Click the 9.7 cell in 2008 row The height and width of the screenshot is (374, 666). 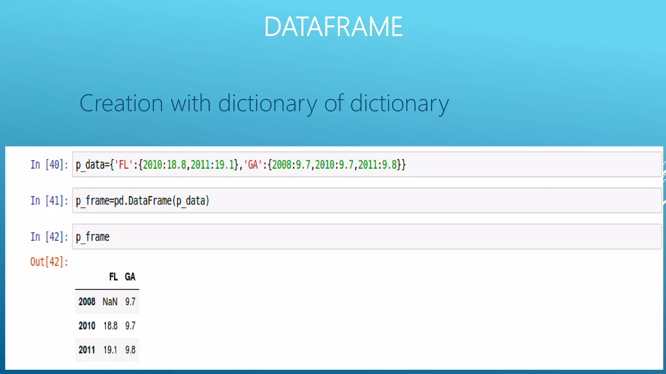[130, 302]
